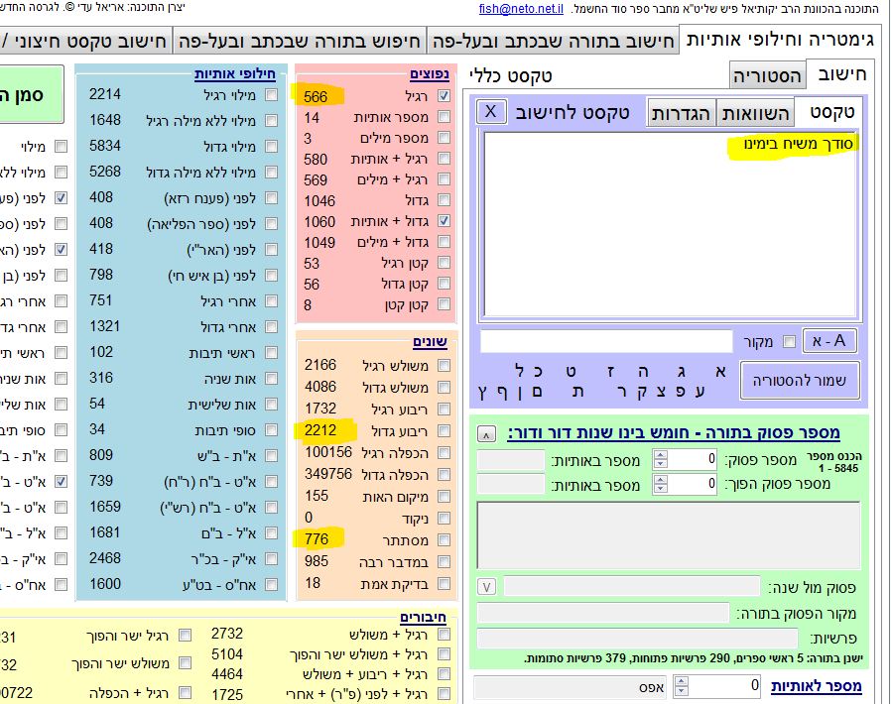Switch to the הסטוריה tab

[767, 75]
